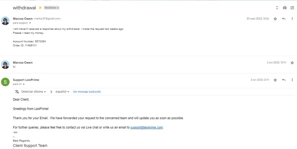
Task: Print all messages in this conversation
Action: (x=285, y=8)
